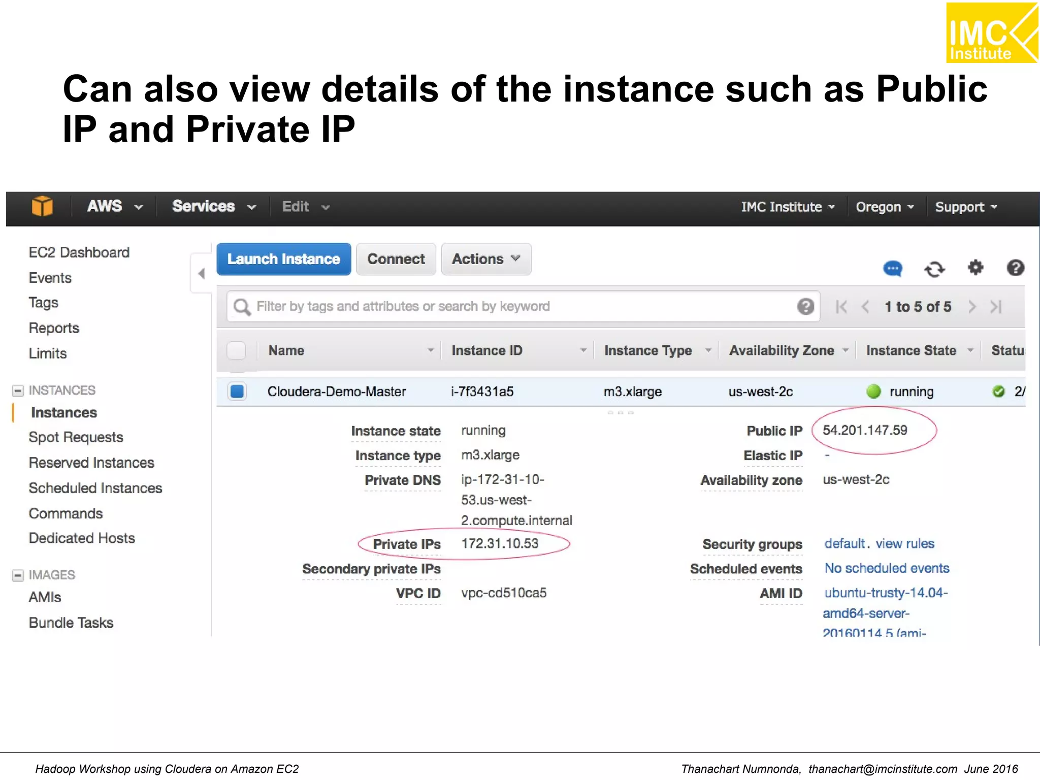Open Tags in the sidebar
1040x780 pixels.
pyautogui.click(x=44, y=303)
